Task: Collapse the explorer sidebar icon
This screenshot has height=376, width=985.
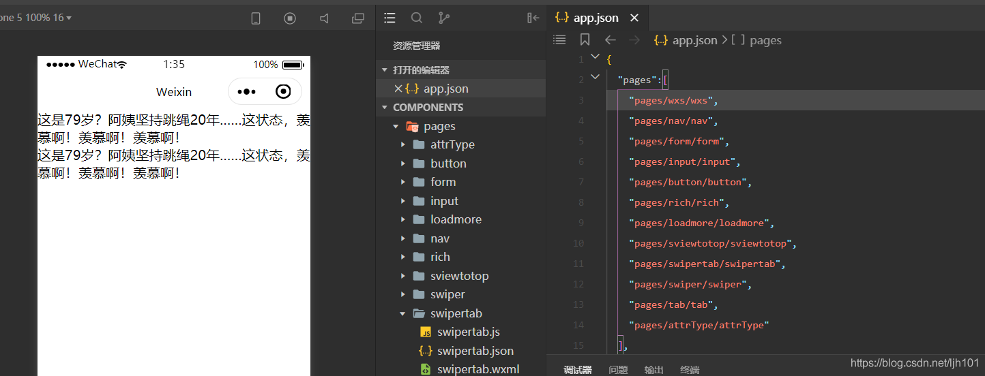Action: pos(533,18)
